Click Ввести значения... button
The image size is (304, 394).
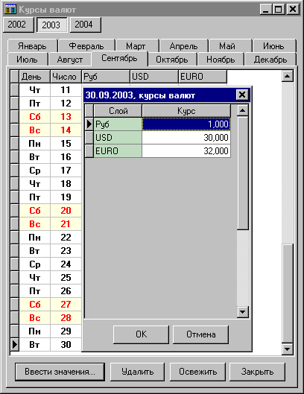60,372
